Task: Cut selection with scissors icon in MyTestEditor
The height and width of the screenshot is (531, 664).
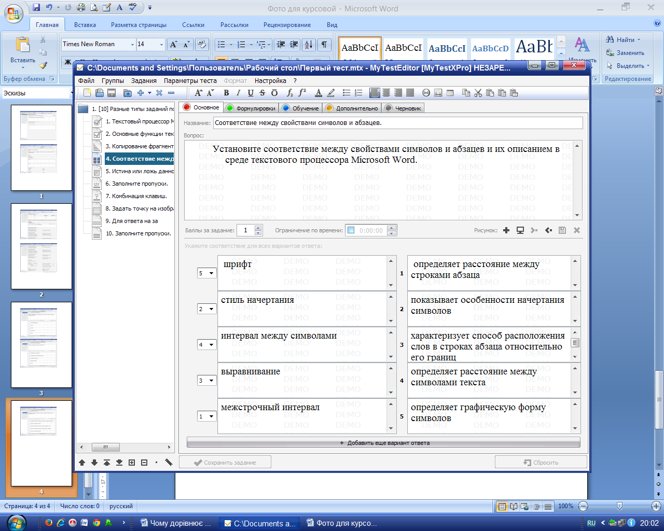Action: click(x=478, y=93)
